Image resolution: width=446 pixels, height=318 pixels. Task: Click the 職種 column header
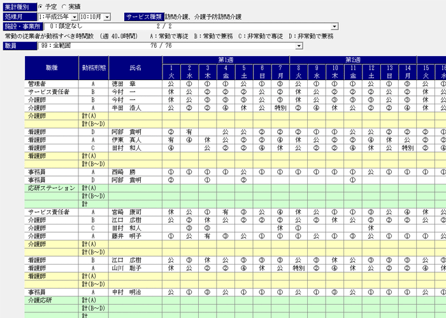point(52,68)
